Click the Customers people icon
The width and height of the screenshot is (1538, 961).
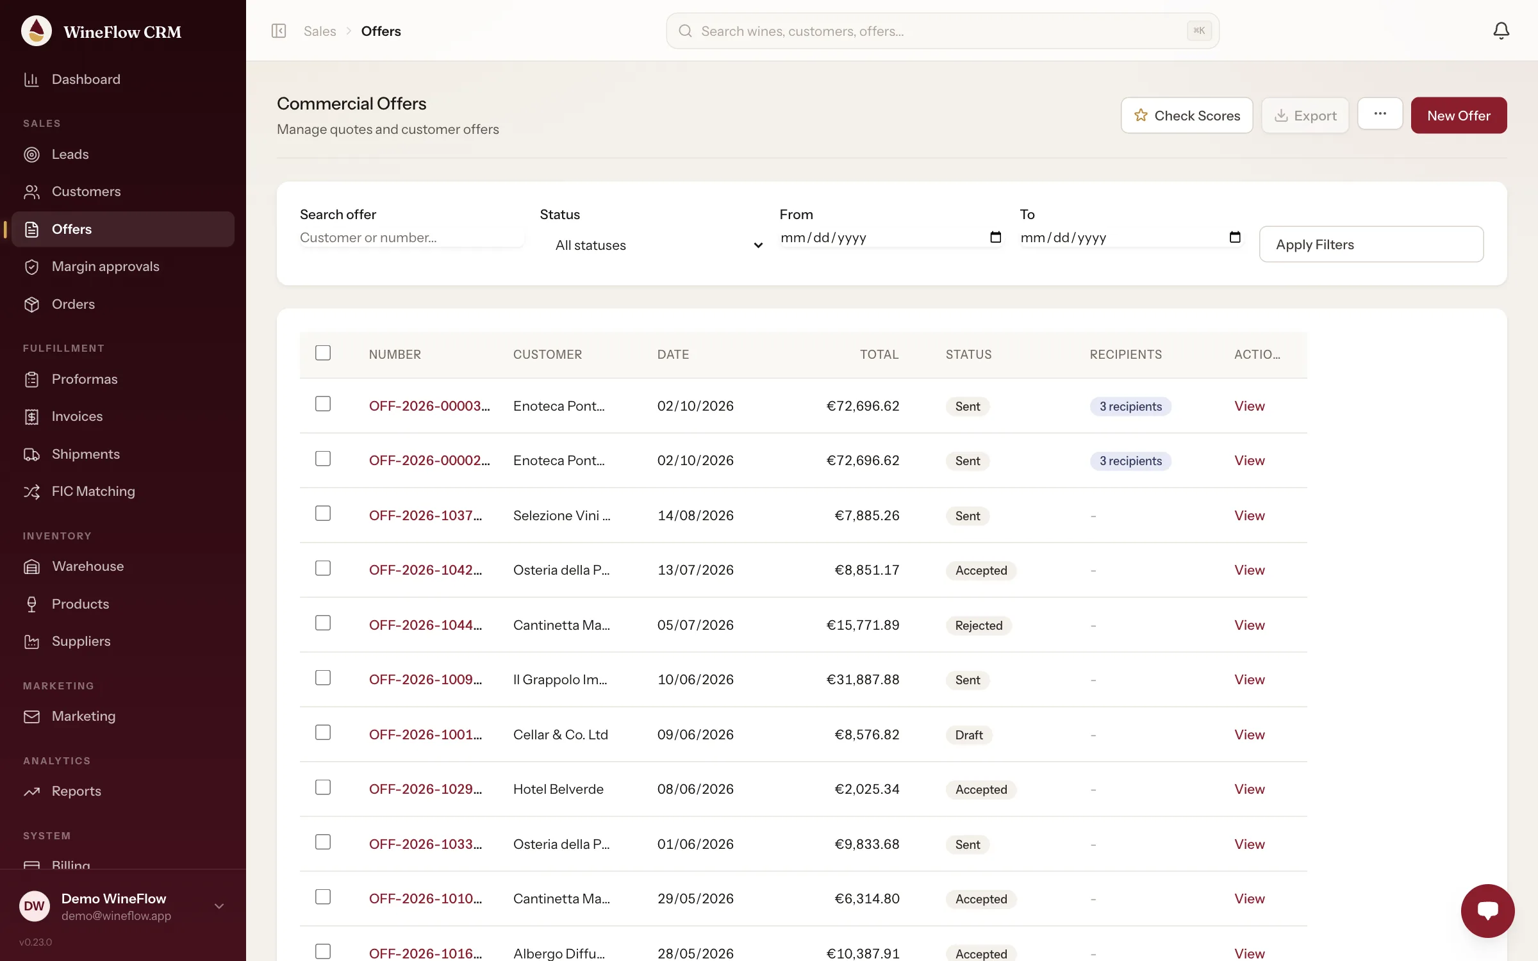(x=31, y=192)
